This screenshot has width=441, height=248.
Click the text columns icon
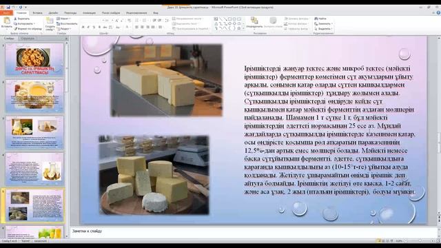click(161, 27)
